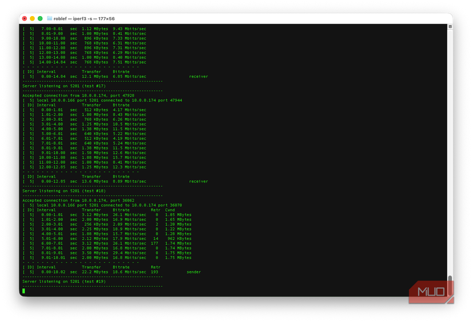Image resolution: width=472 pixels, height=322 pixels.
Task: Click the '1.50 MBytes' transfer value
Action: 95,153
